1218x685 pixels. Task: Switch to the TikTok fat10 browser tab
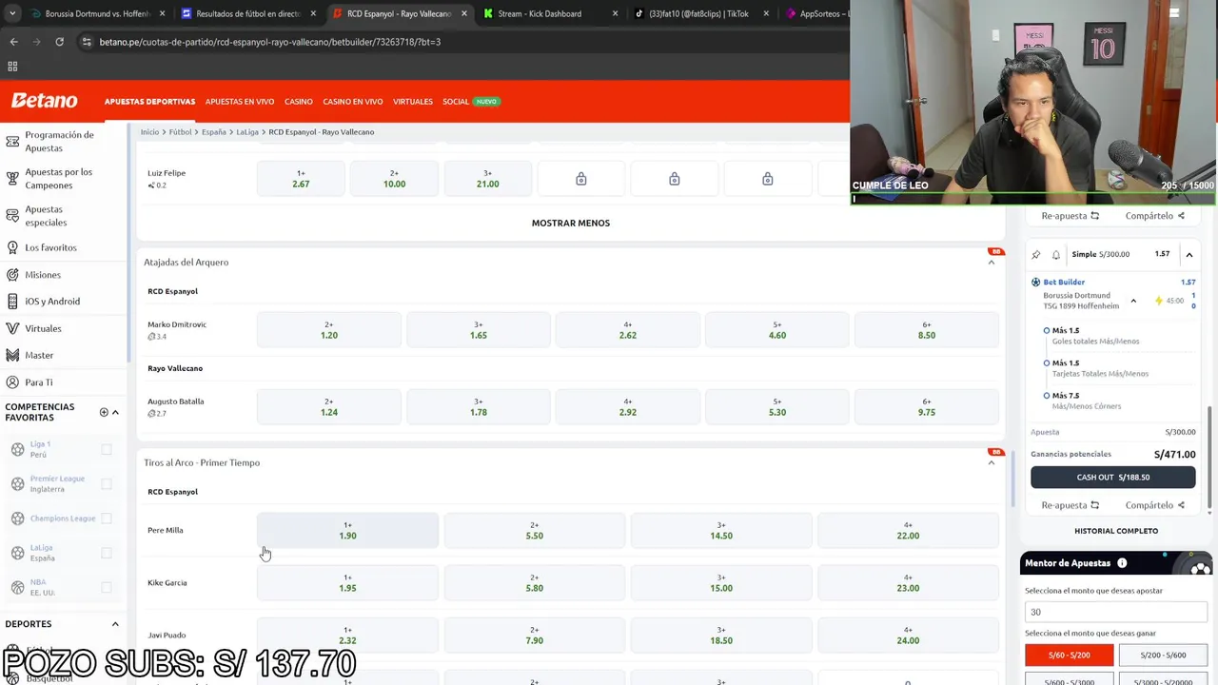click(x=699, y=13)
